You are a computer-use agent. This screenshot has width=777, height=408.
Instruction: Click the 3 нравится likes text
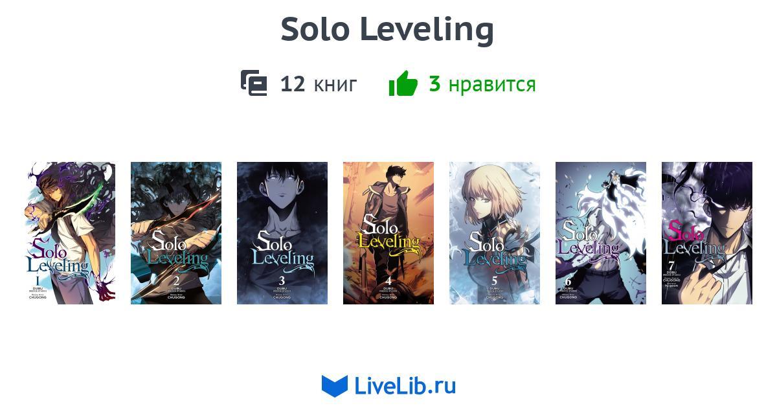click(x=482, y=84)
